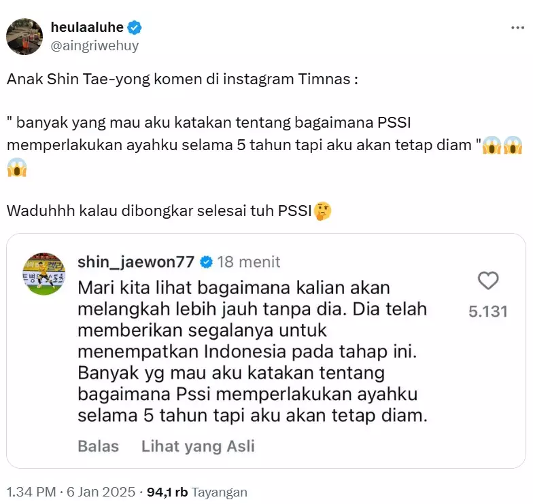This screenshot has width=533, height=504.
Task: Open shin_jaewon77's profile avatar
Action: [x=44, y=274]
